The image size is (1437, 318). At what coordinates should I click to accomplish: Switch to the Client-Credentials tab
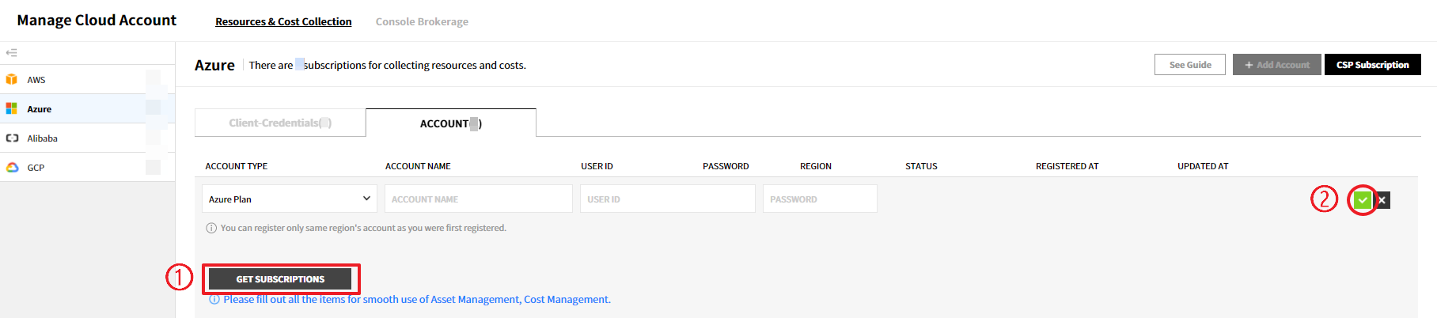tap(280, 123)
